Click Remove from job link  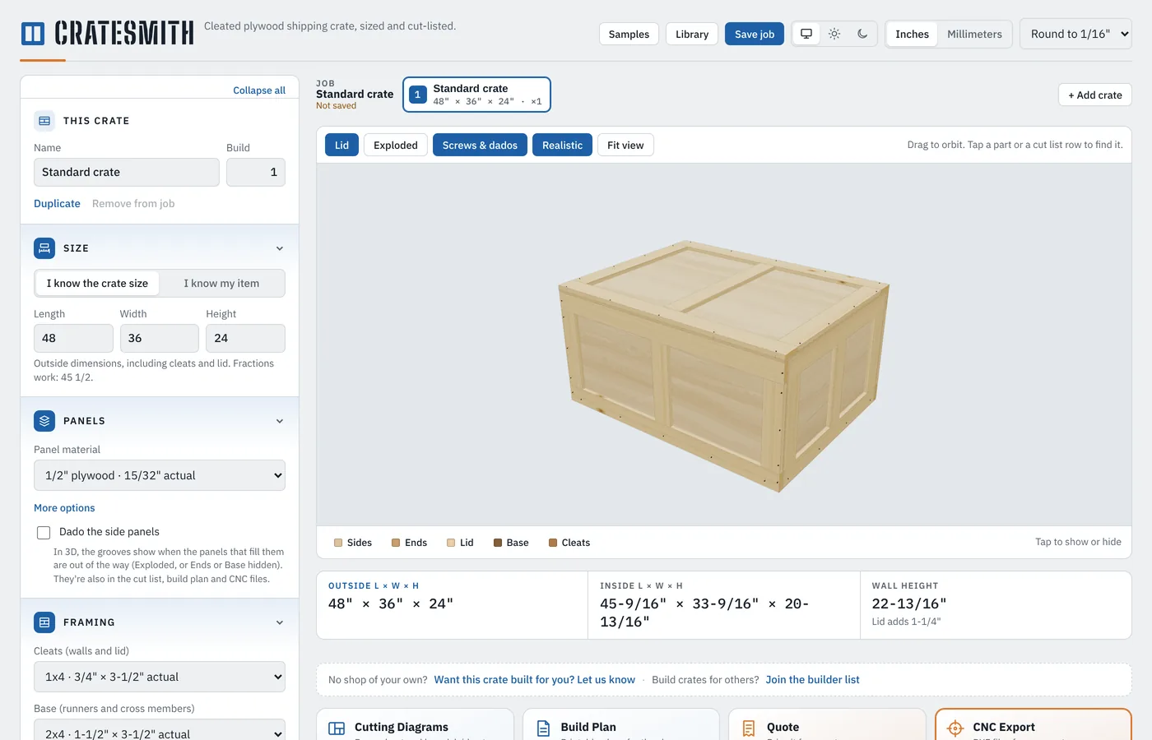[x=133, y=204]
